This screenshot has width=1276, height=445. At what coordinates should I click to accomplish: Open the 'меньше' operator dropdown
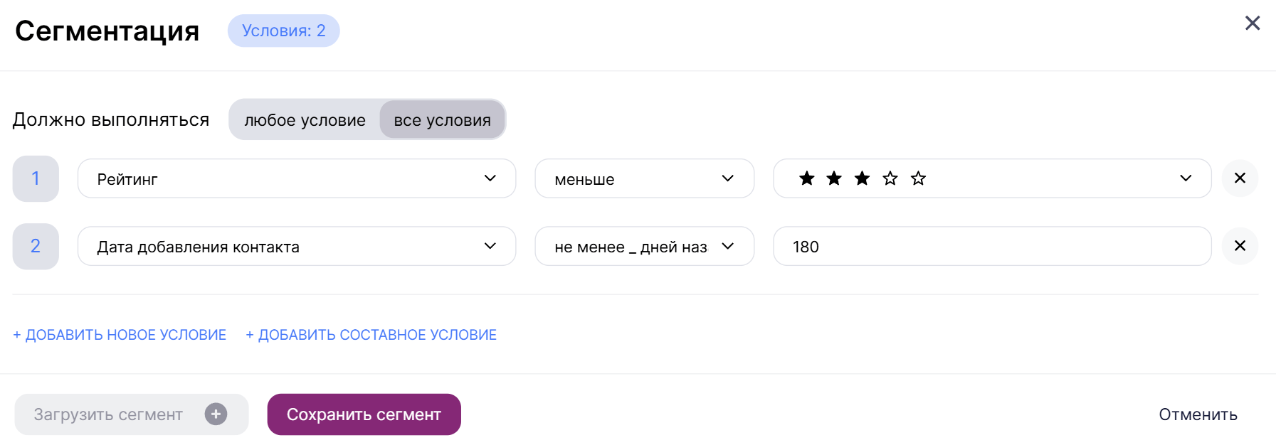(644, 178)
